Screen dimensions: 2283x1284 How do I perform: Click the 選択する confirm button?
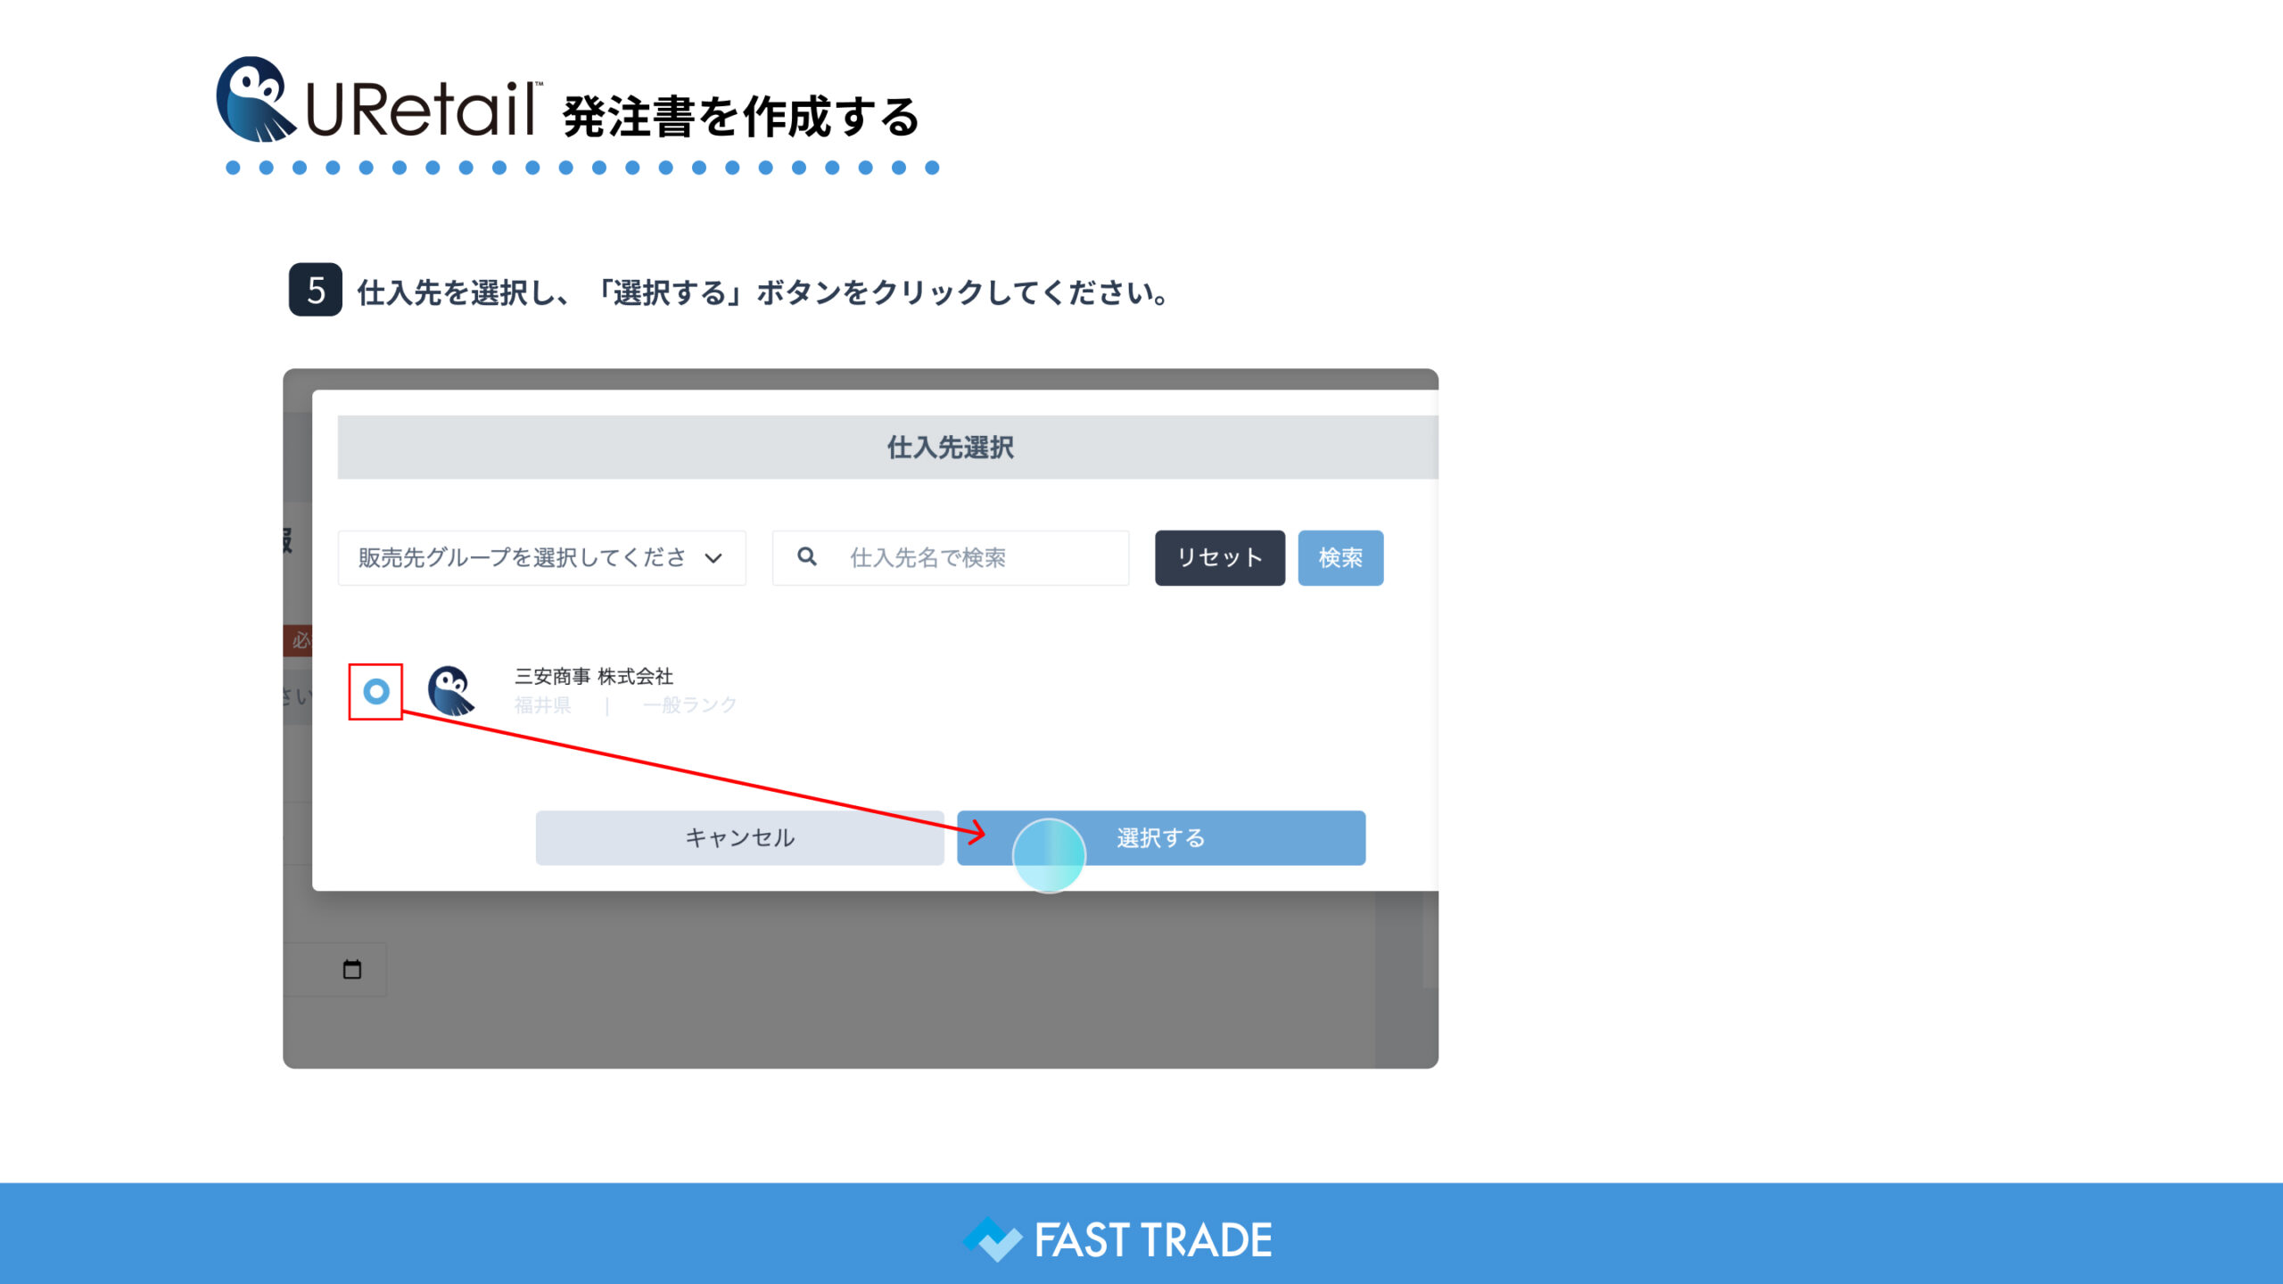click(x=1160, y=837)
